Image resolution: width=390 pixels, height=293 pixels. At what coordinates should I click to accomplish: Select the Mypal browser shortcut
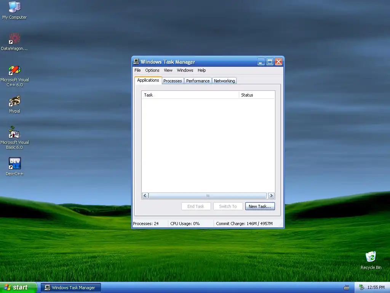[14, 104]
